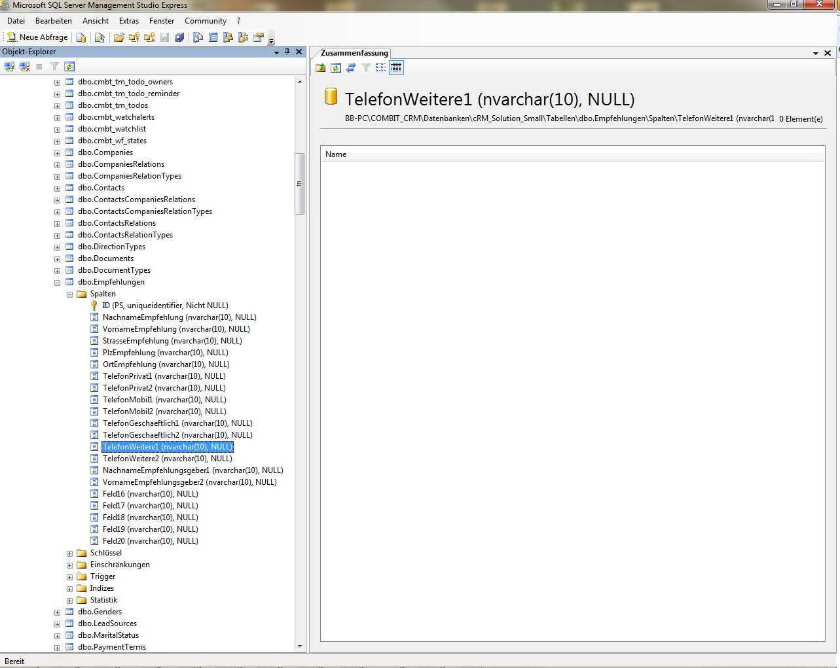Screen dimensions: 840x668
Task: Open the Community menu
Action: tap(206, 21)
